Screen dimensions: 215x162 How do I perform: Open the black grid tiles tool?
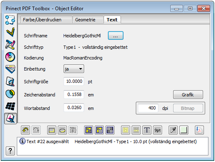pyautogui.click(x=10, y=106)
